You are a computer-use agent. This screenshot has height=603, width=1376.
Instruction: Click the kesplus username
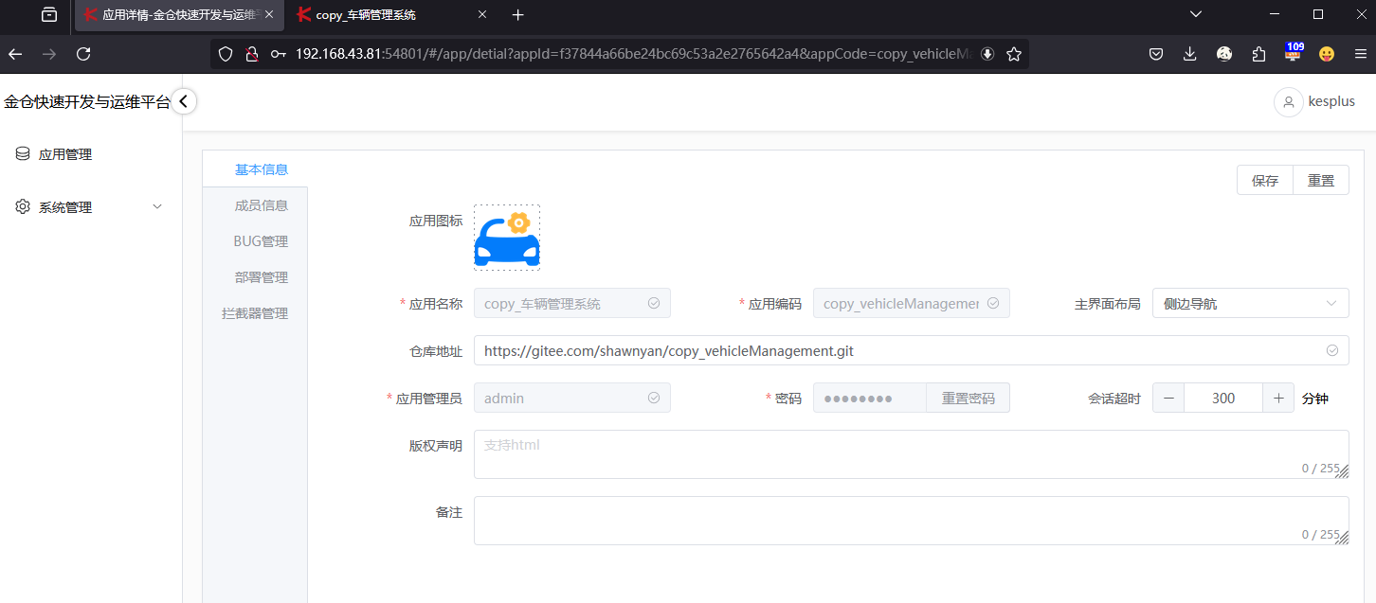coord(1331,102)
